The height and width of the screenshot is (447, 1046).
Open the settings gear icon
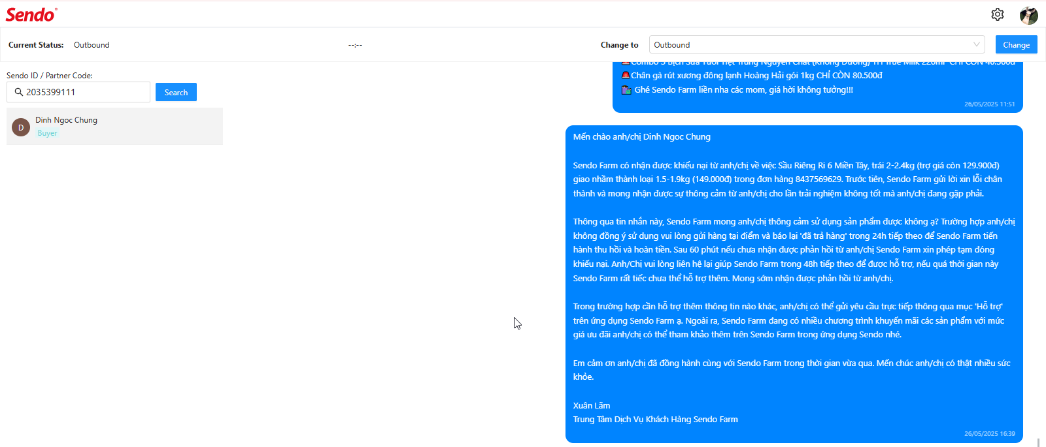point(997,14)
